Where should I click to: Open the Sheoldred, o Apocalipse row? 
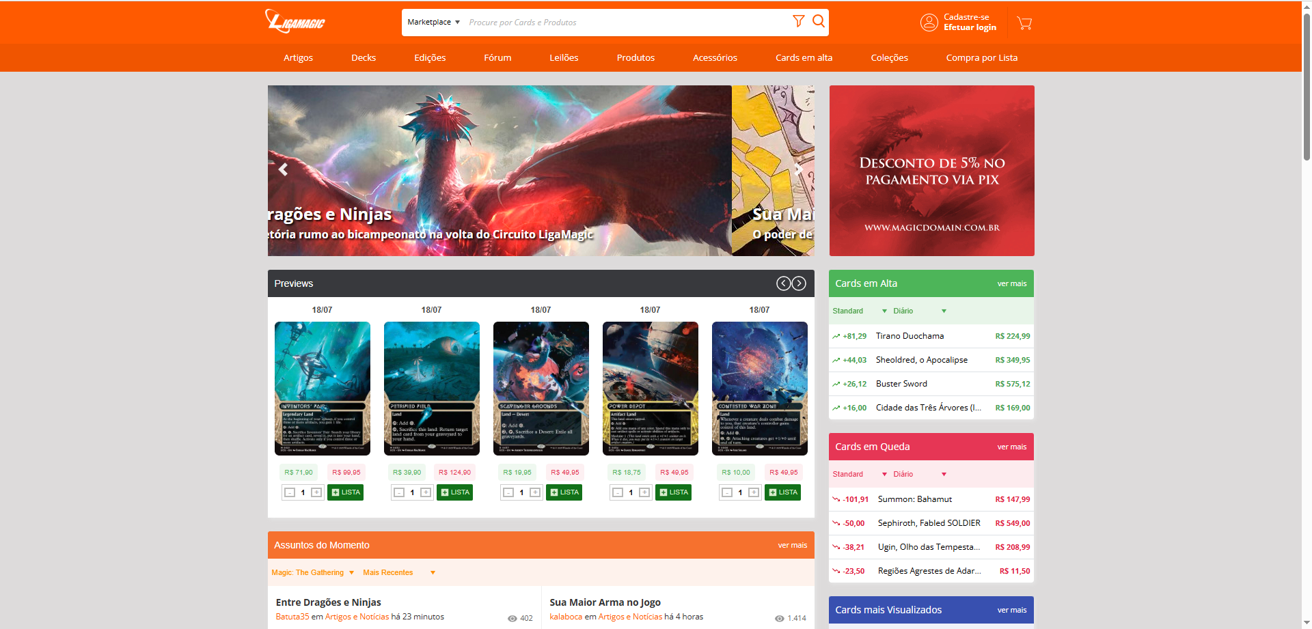(x=931, y=360)
